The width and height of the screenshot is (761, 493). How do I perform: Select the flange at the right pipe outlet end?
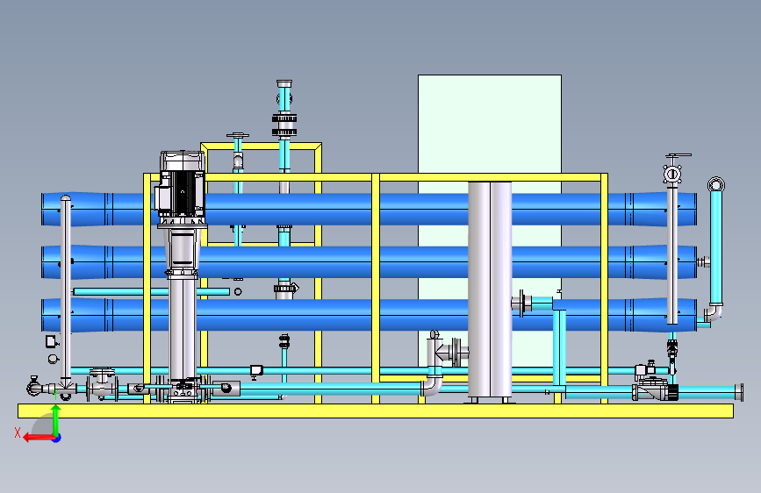[739, 392]
